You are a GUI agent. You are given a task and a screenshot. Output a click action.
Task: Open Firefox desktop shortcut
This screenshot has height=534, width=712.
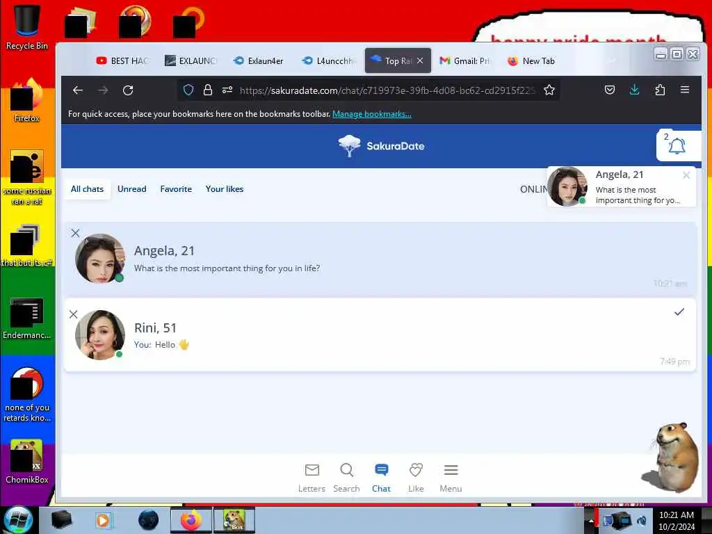[27, 101]
